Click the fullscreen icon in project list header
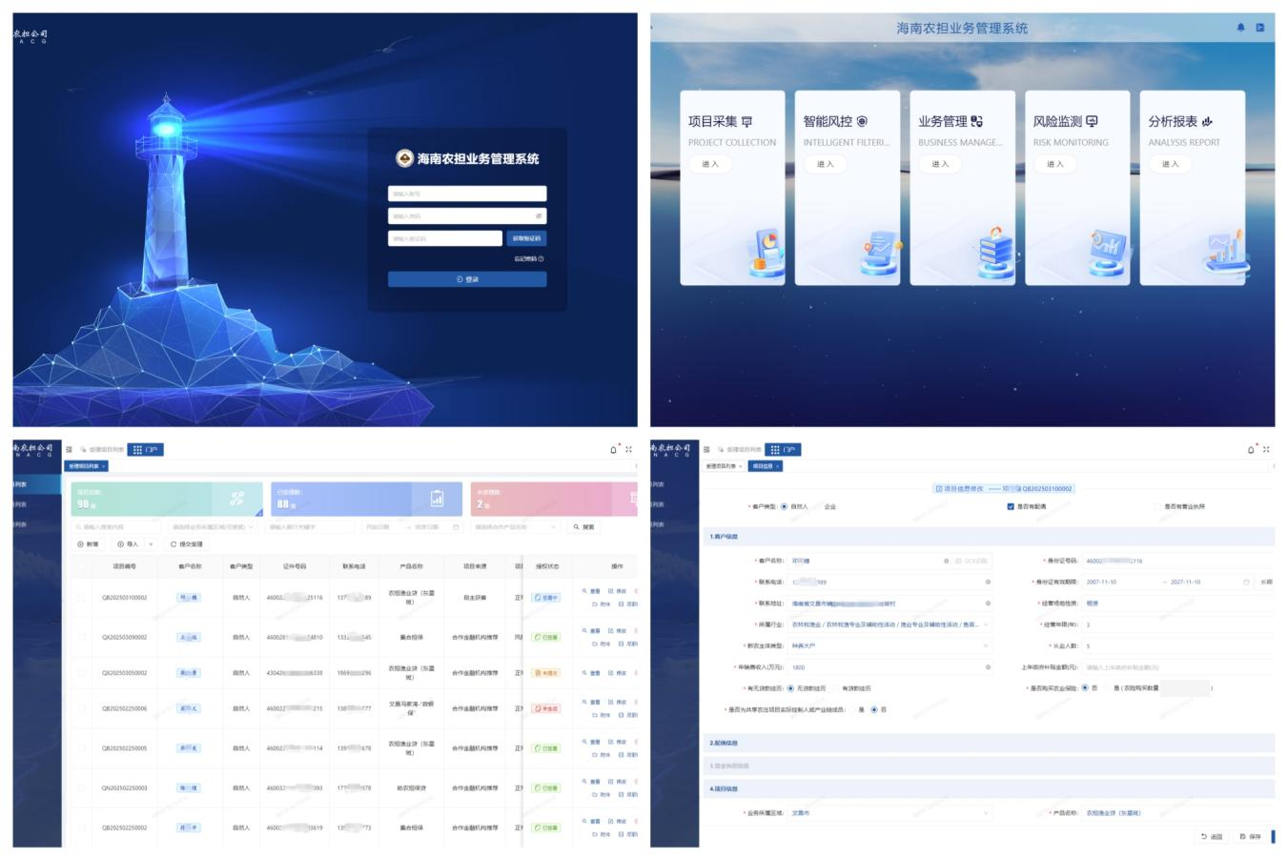 point(628,450)
